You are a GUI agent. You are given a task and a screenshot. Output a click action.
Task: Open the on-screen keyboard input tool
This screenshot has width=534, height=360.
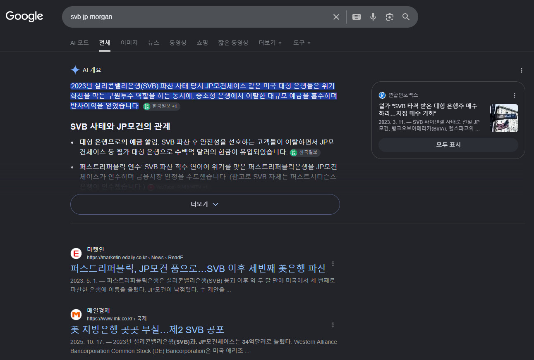pyautogui.click(x=357, y=17)
